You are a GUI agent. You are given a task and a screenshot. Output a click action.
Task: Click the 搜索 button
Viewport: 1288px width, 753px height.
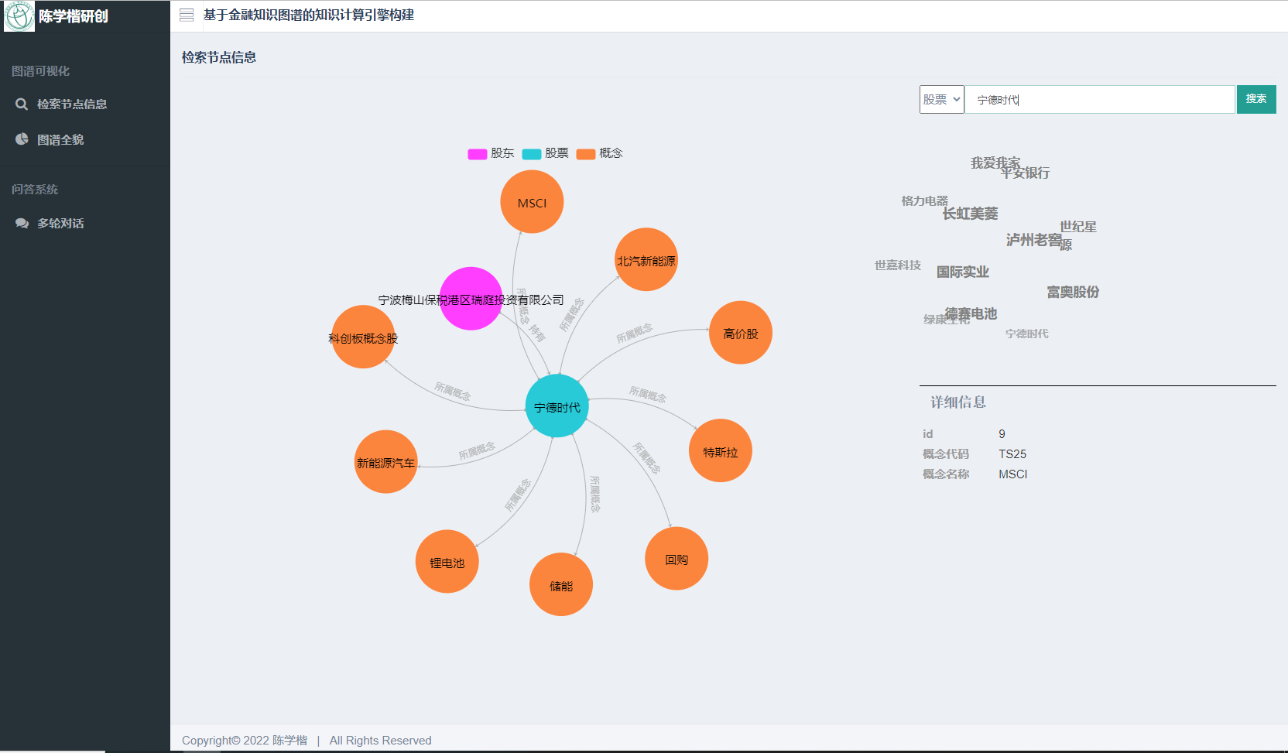1256,99
